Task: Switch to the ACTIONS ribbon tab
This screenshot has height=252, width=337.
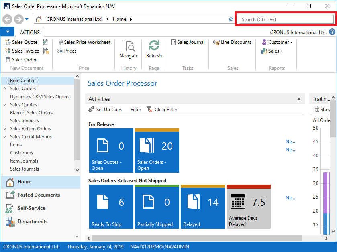Action: (30, 32)
